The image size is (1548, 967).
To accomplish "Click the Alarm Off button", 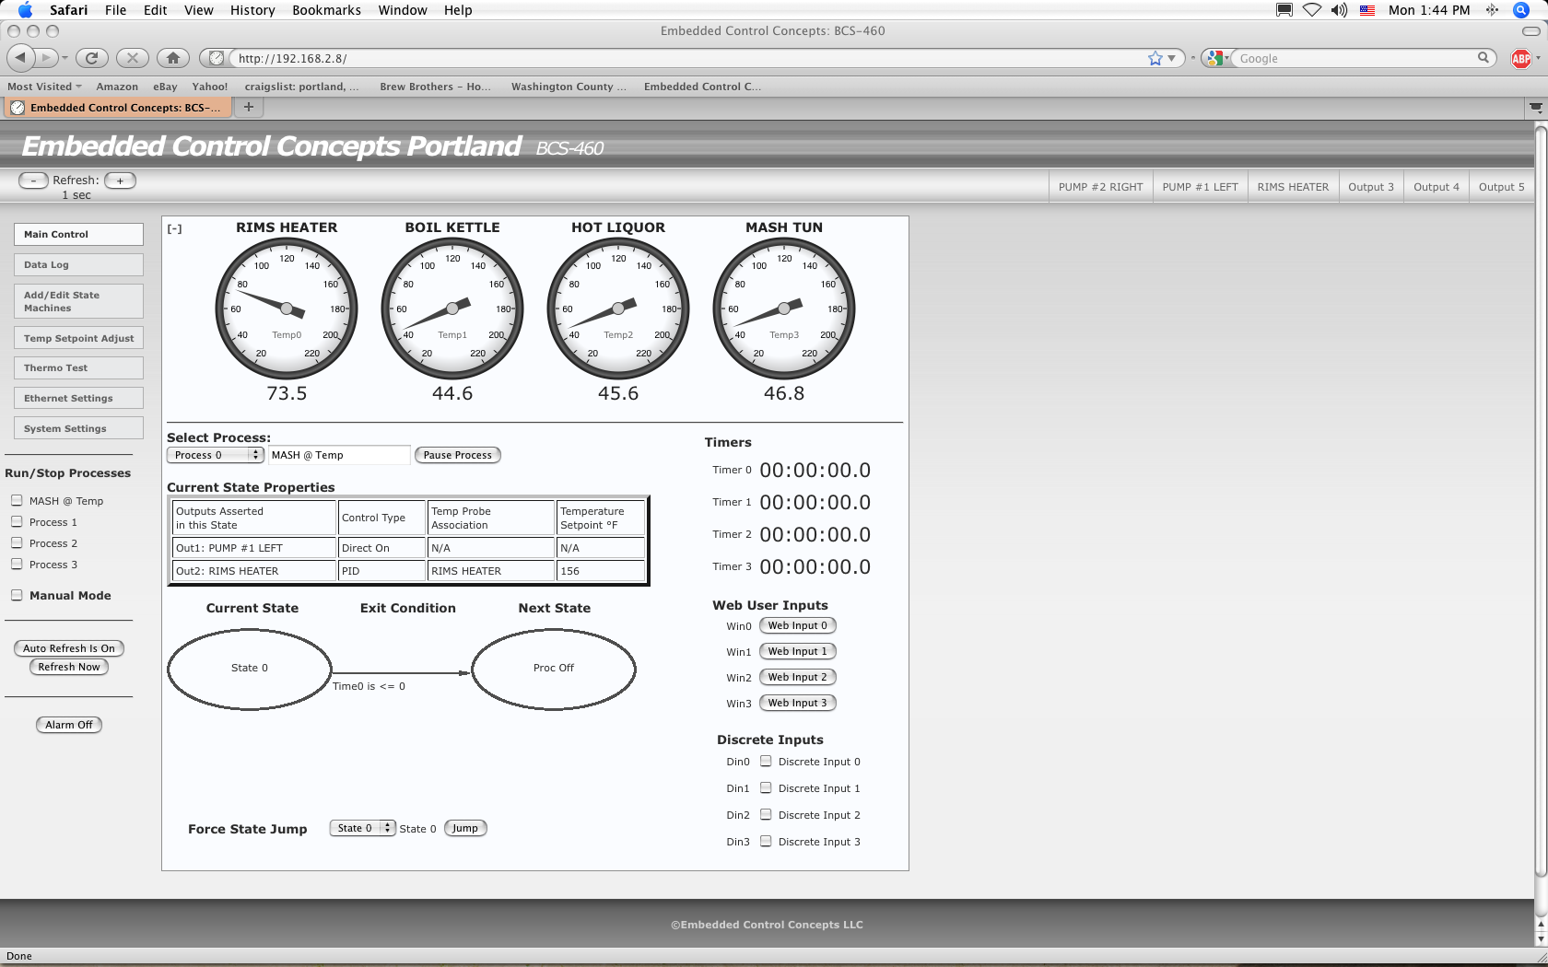I will 69,725.
